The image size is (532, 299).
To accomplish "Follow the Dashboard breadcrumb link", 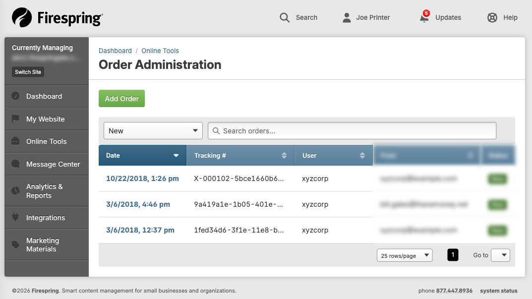I will pyautogui.click(x=115, y=51).
